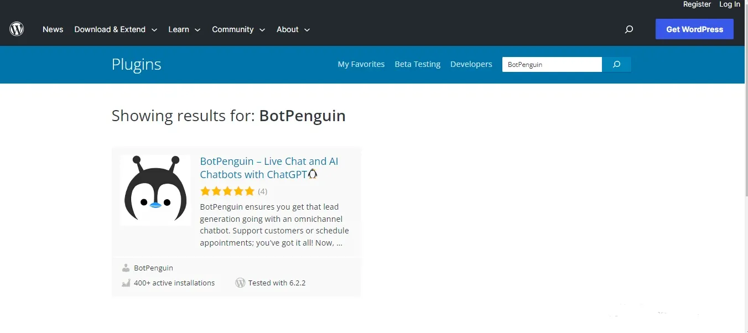Click the Log In link
The height and width of the screenshot is (333, 748).
coord(730,4)
